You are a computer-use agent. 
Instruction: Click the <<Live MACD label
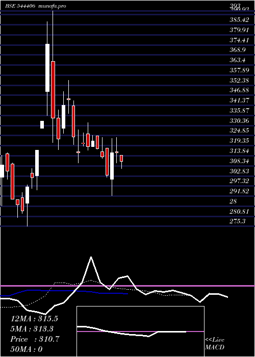pyautogui.click(x=215, y=344)
